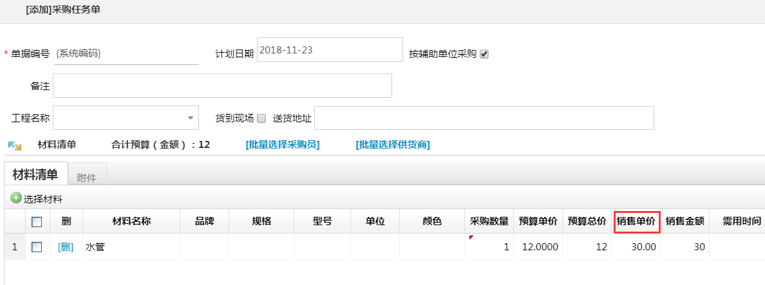Click the expand arrows icon beside 材料清单
Screen dimensions: 765x285
(x=14, y=145)
